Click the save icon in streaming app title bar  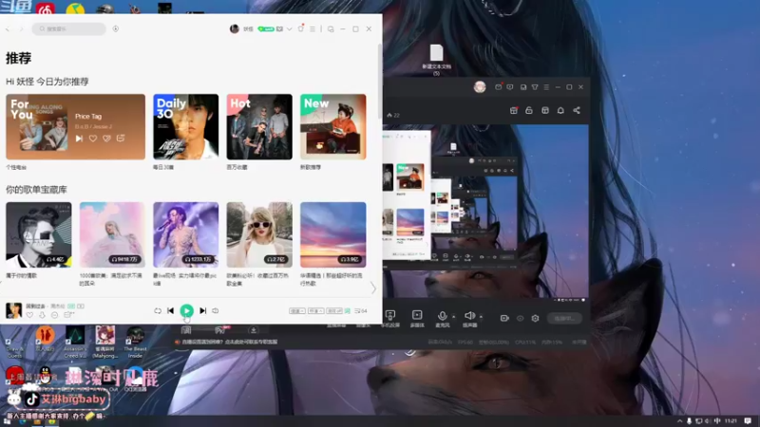tap(523, 87)
